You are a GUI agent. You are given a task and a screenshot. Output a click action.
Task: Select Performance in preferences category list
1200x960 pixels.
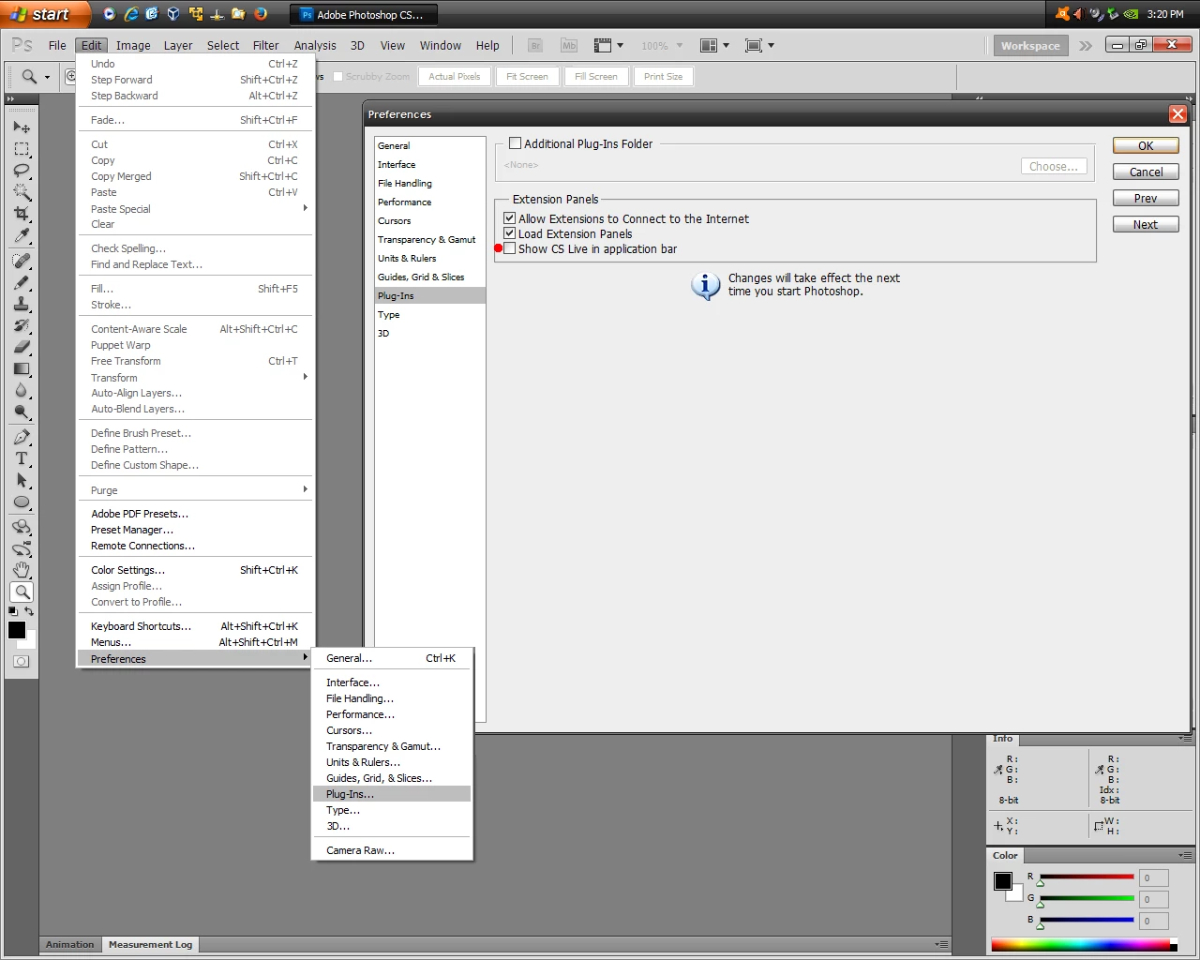(x=429, y=202)
